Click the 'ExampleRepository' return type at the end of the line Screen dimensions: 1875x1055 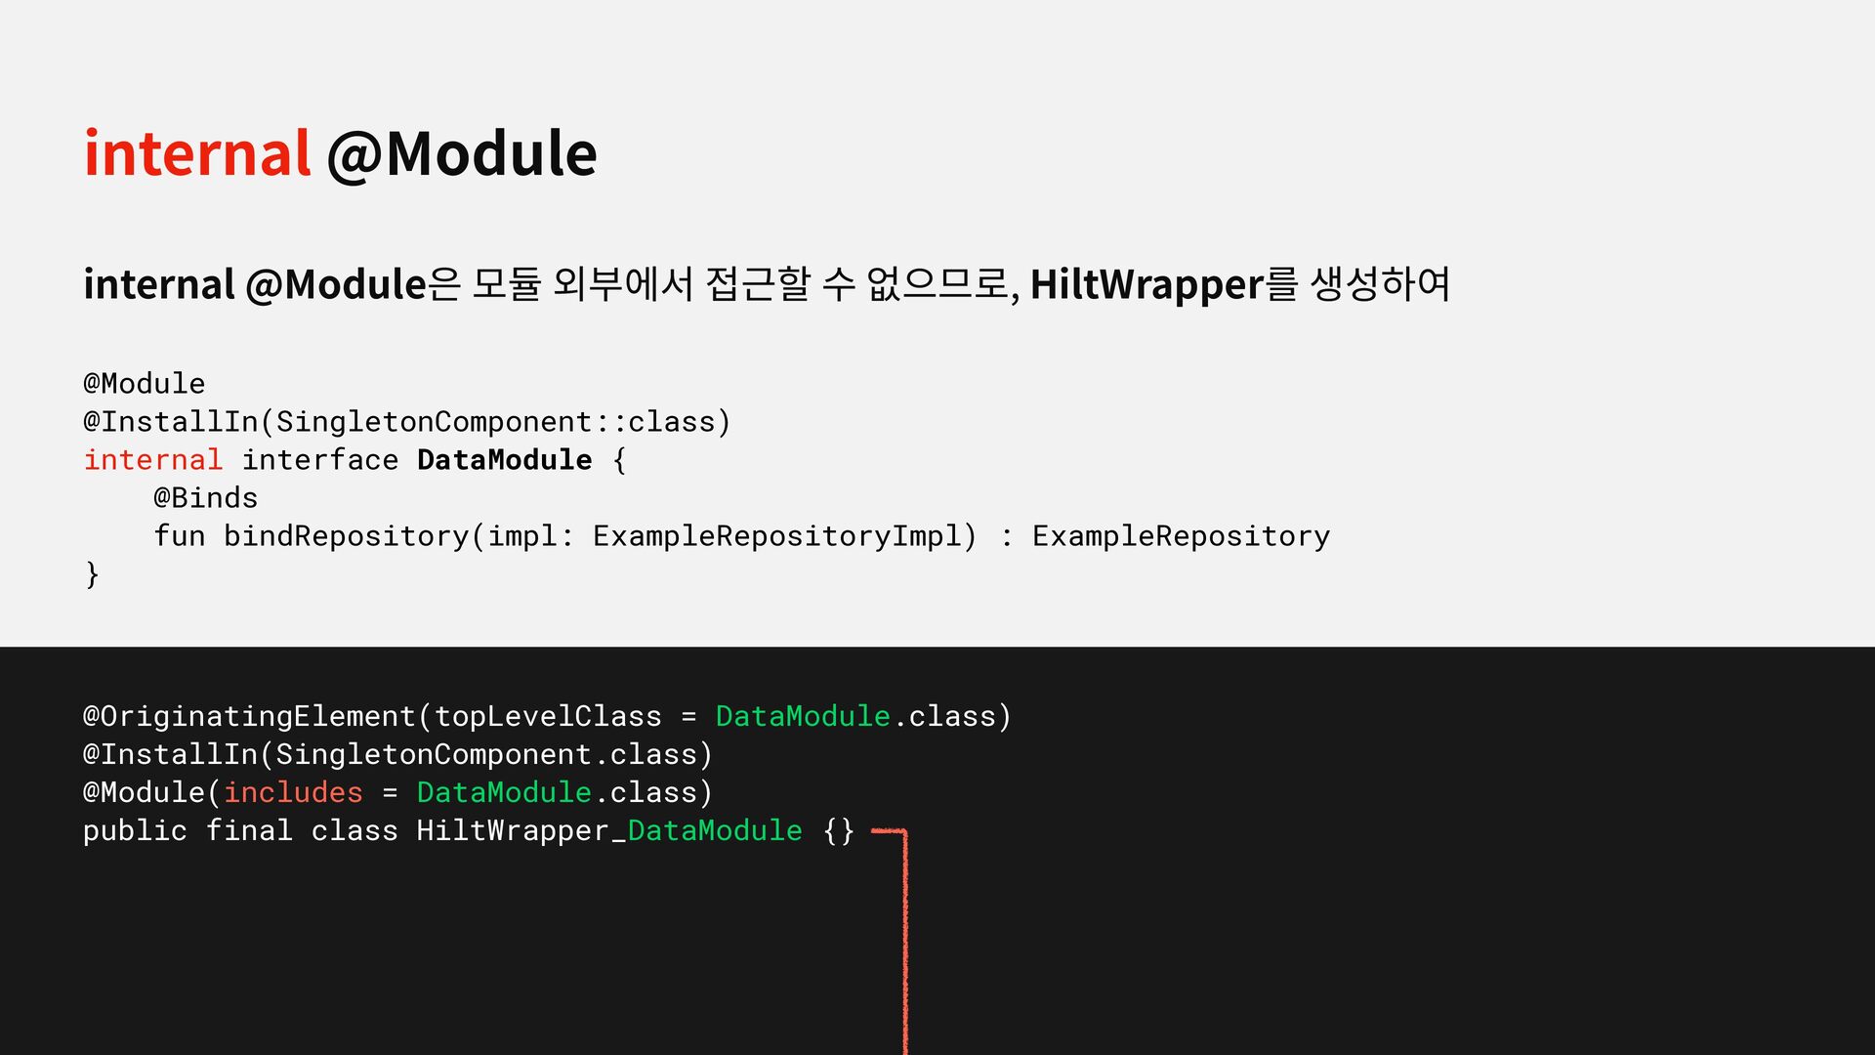(1180, 536)
